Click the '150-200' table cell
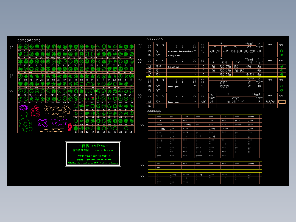Viewport: 296px width, 222px height. tap(236, 51)
